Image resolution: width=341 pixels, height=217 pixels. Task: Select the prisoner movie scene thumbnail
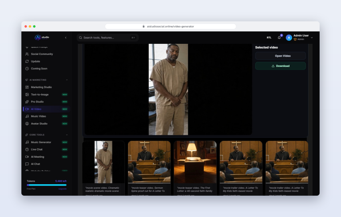point(103,162)
